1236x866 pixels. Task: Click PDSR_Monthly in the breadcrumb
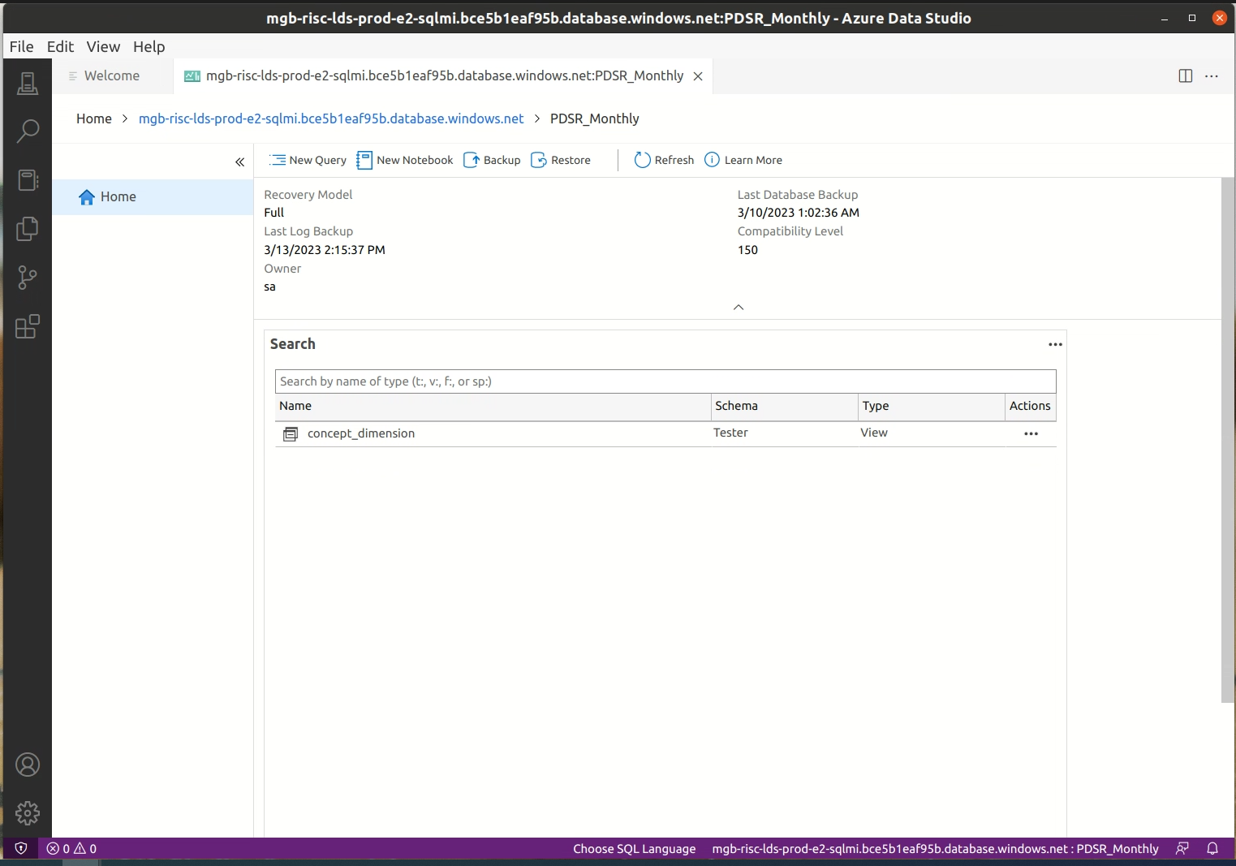[595, 118]
